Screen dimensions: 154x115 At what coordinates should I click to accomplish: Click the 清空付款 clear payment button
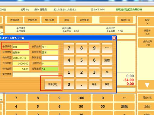pos(147,97)
